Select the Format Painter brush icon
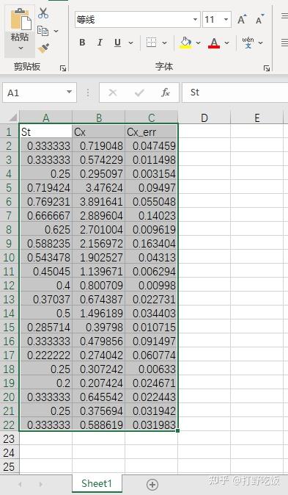Viewport: 288px width, 495px height. click(x=43, y=48)
